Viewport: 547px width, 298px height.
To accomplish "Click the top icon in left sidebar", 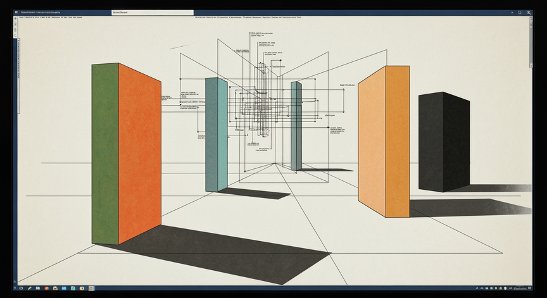I will pyautogui.click(x=16, y=18).
